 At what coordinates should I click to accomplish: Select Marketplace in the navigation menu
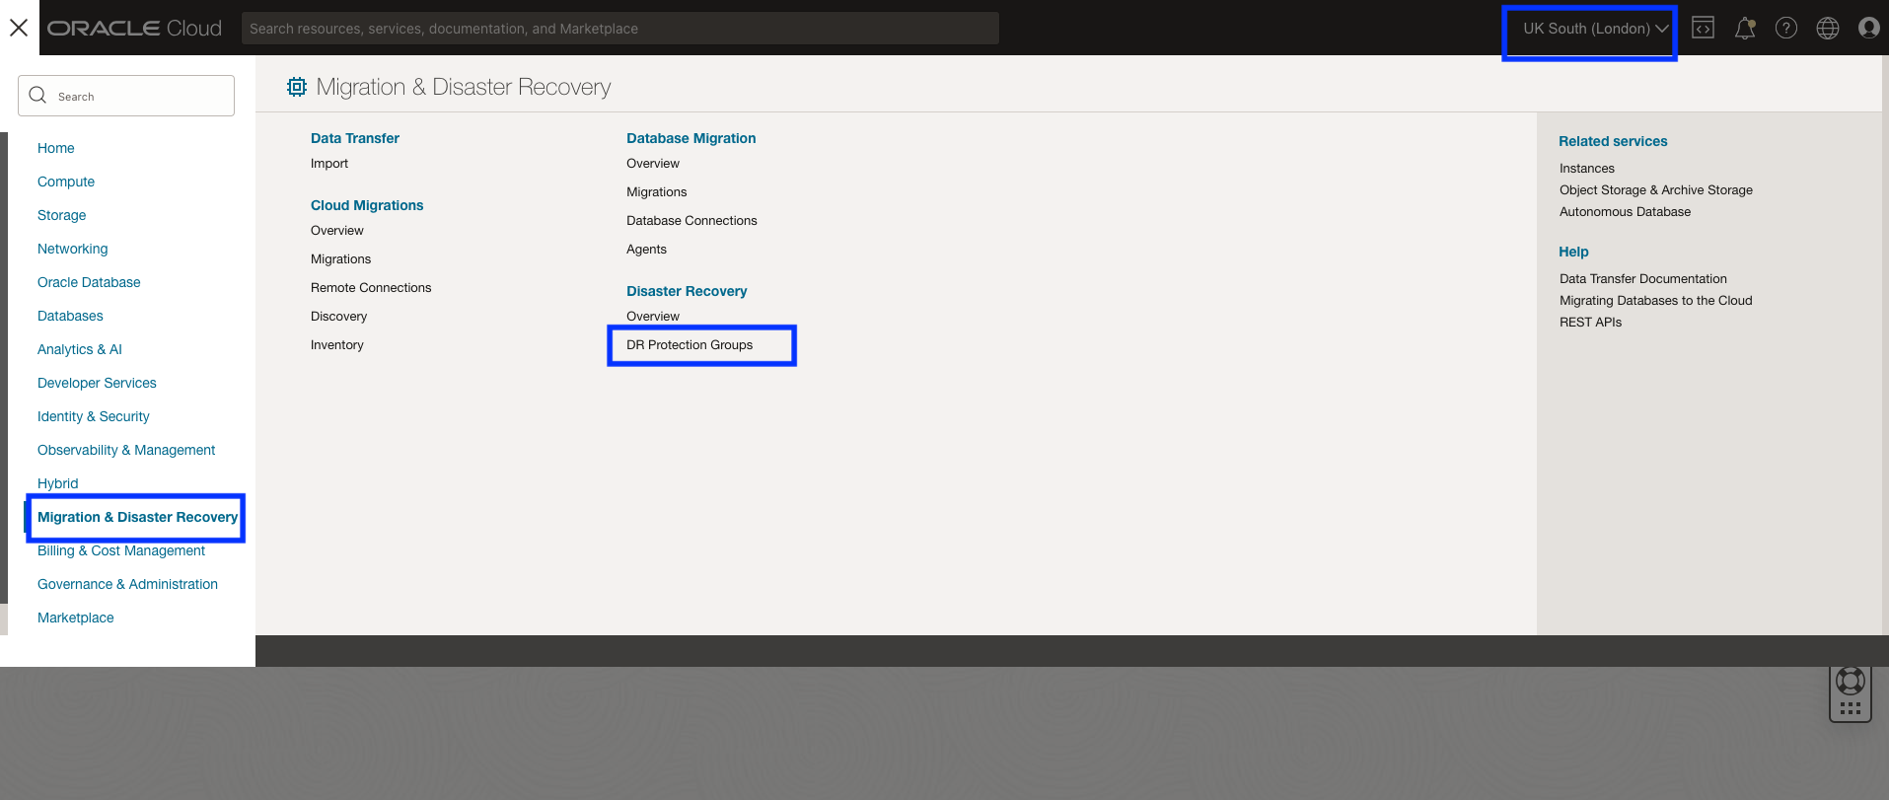[x=76, y=618]
